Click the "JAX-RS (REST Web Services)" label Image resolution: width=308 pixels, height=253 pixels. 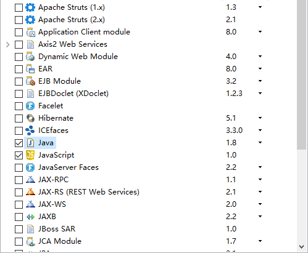tap(89, 192)
